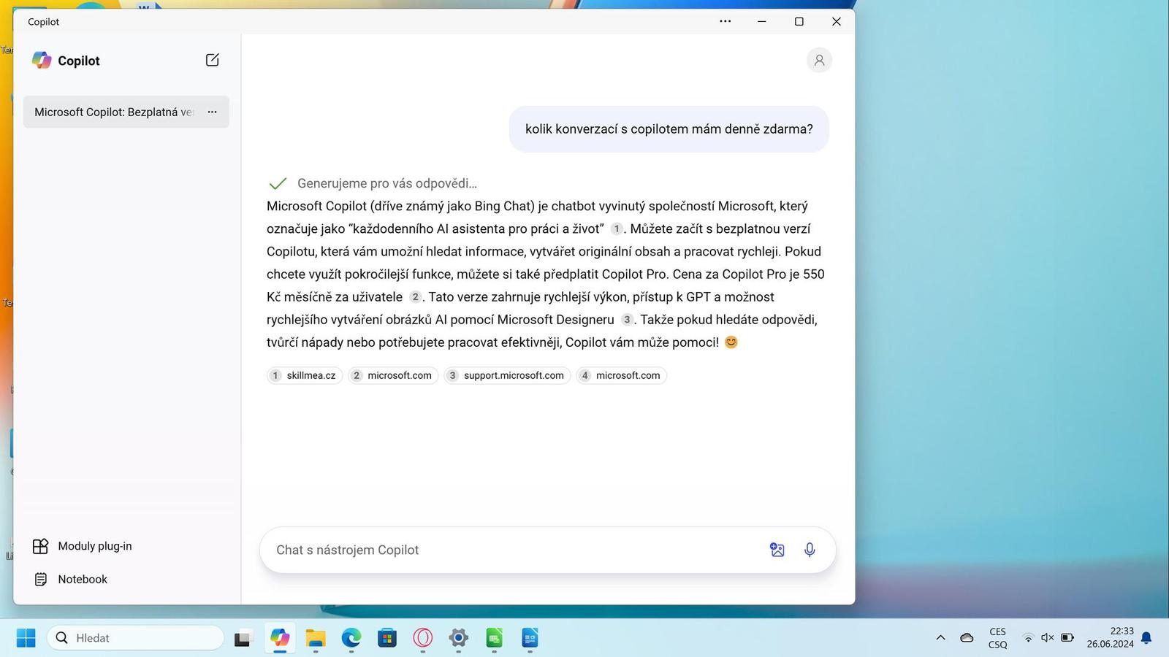Open the Moduly plug-in panel
Screen dimensions: 1169x657
(83, 546)
